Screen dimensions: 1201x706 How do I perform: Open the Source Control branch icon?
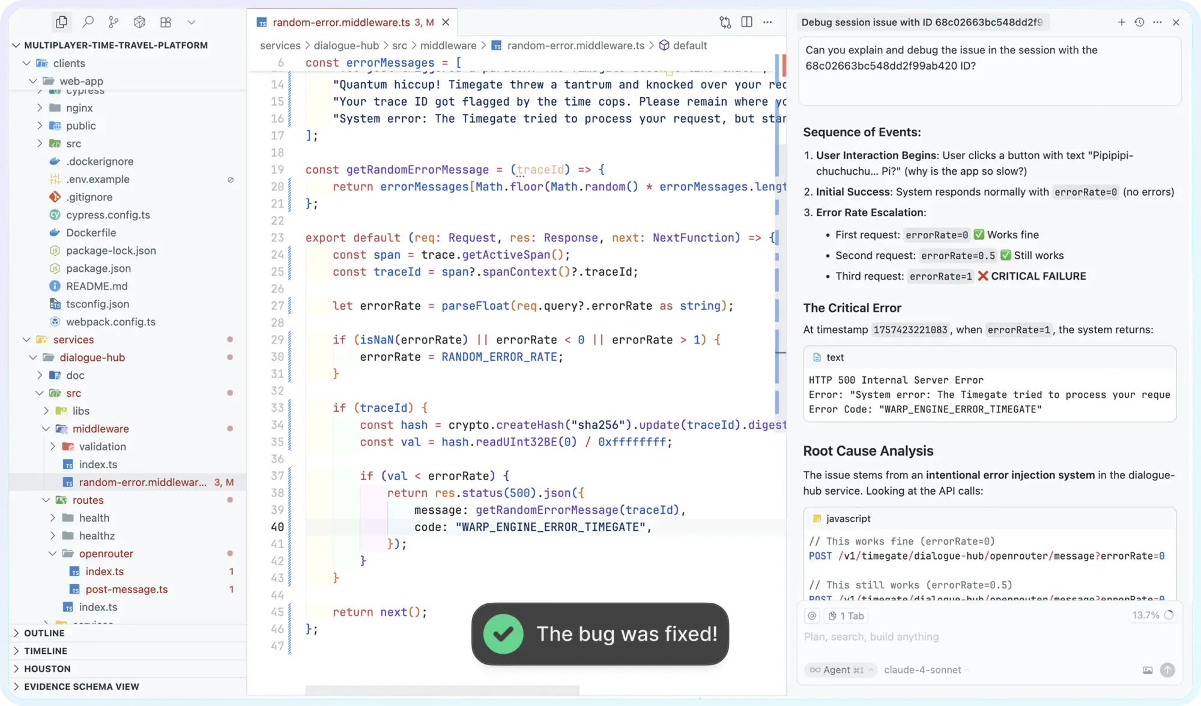click(113, 22)
